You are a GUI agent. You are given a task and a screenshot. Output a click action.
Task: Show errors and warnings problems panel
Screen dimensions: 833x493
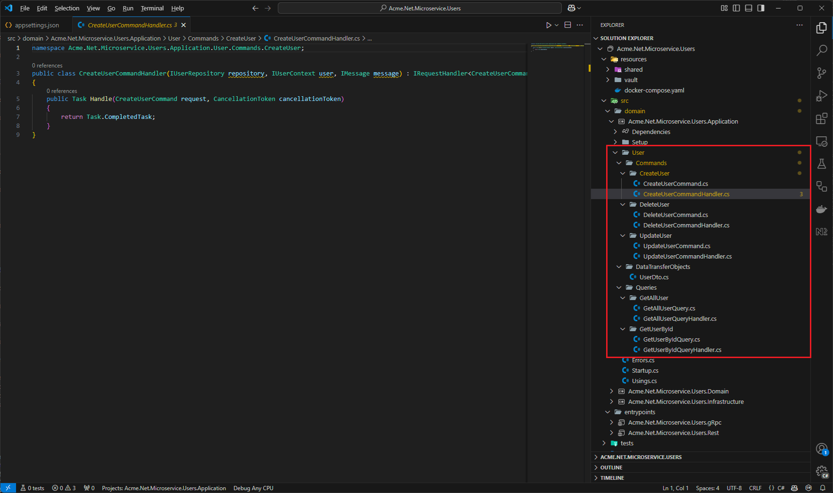click(x=64, y=488)
